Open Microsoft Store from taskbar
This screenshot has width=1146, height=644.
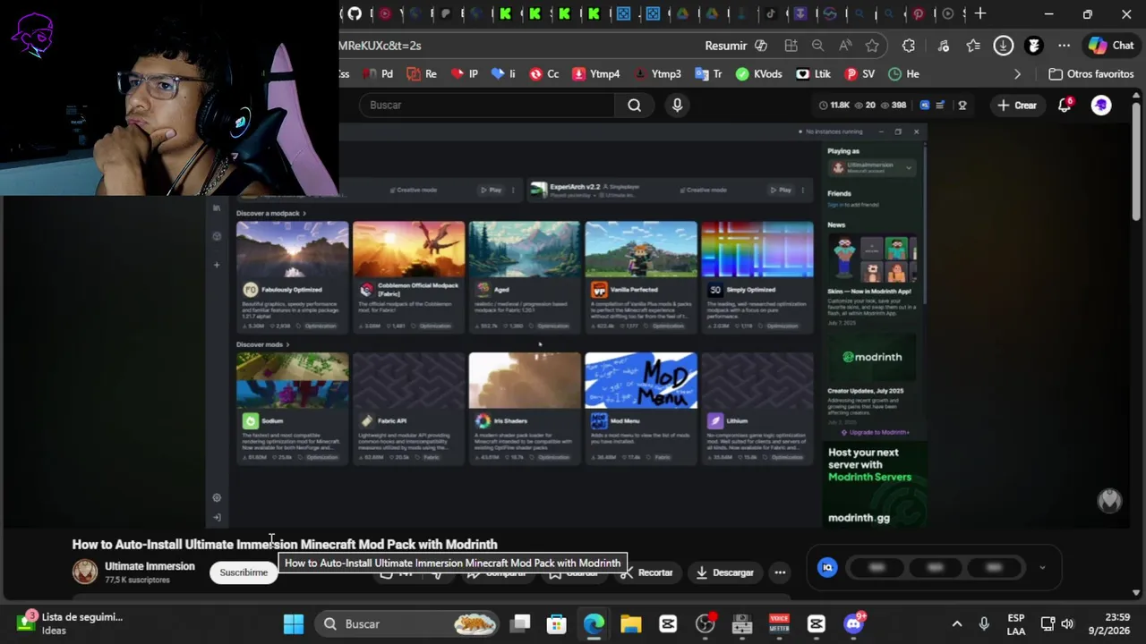pos(557,624)
